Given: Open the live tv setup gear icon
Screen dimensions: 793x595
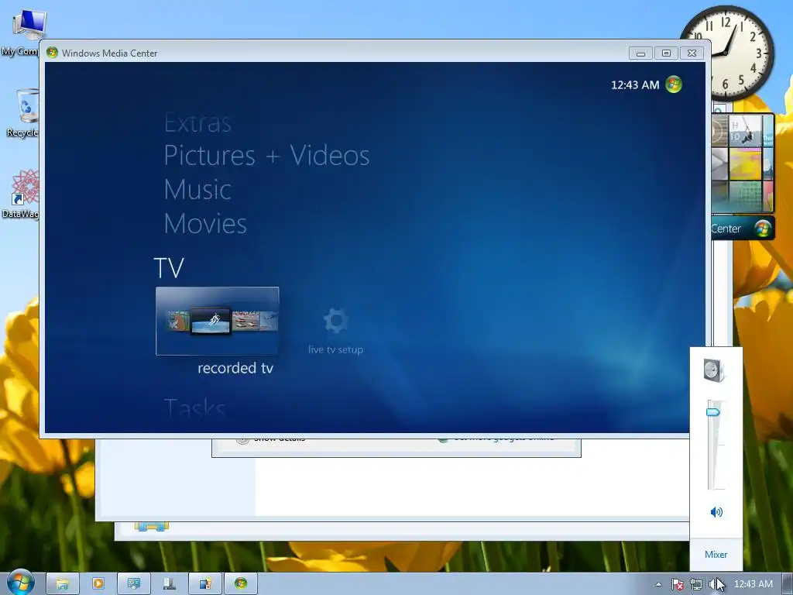Looking at the screenshot, I should 336,320.
